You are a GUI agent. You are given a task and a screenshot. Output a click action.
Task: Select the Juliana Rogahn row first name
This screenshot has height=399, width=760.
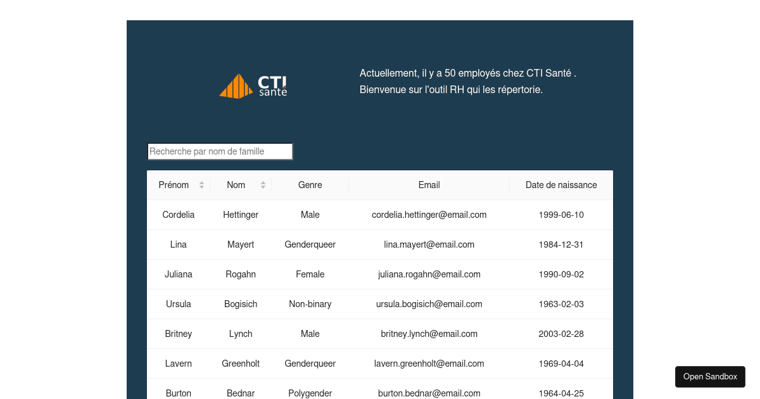tap(179, 274)
